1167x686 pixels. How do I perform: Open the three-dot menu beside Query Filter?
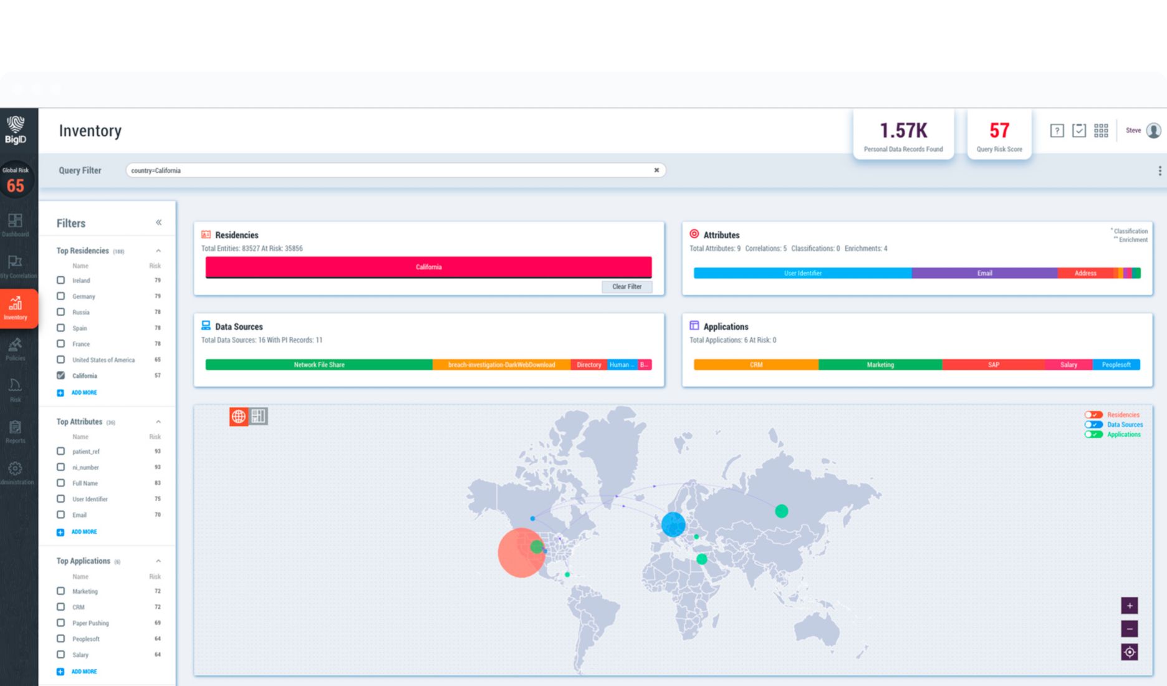[x=1160, y=170]
